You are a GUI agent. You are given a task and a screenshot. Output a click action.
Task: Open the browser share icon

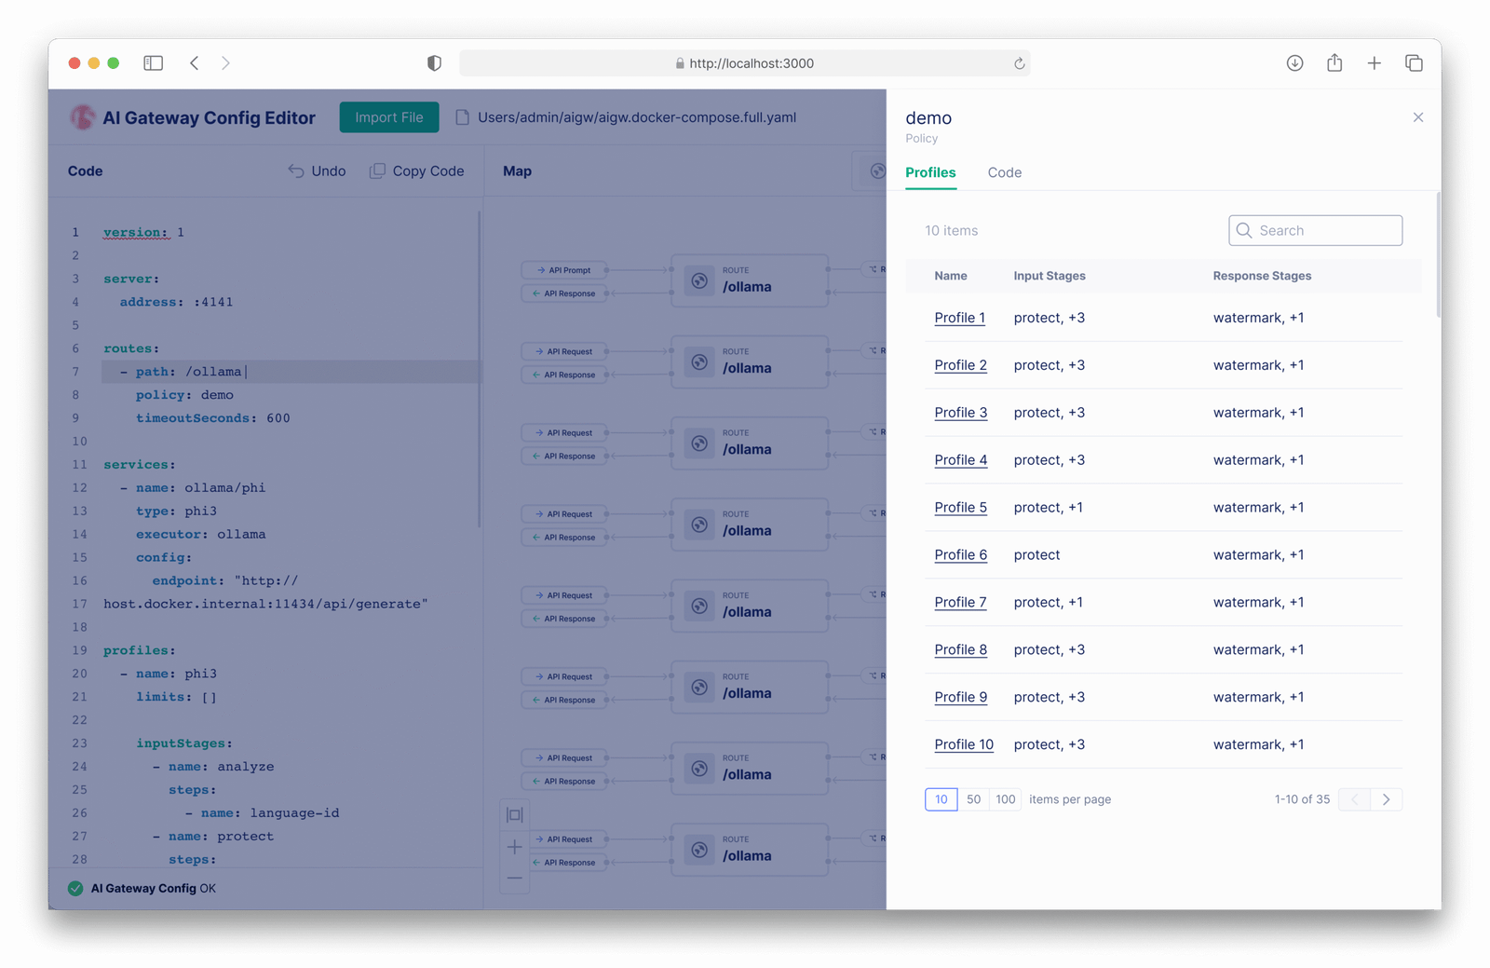pos(1334,63)
